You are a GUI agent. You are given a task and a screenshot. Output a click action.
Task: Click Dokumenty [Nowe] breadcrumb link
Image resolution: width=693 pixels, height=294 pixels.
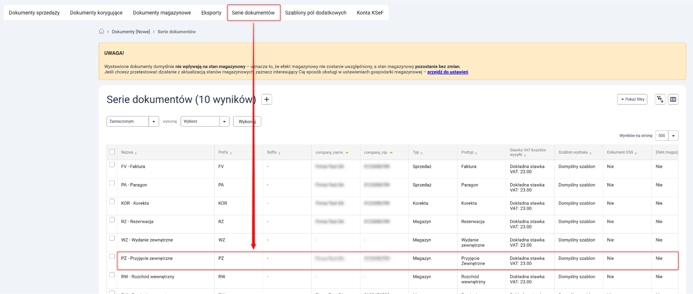[131, 32]
